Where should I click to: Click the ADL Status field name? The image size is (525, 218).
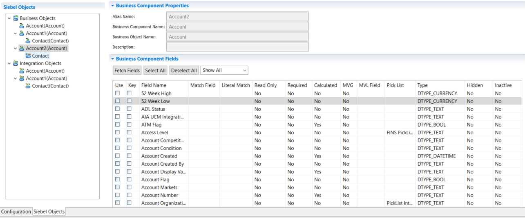click(x=153, y=109)
